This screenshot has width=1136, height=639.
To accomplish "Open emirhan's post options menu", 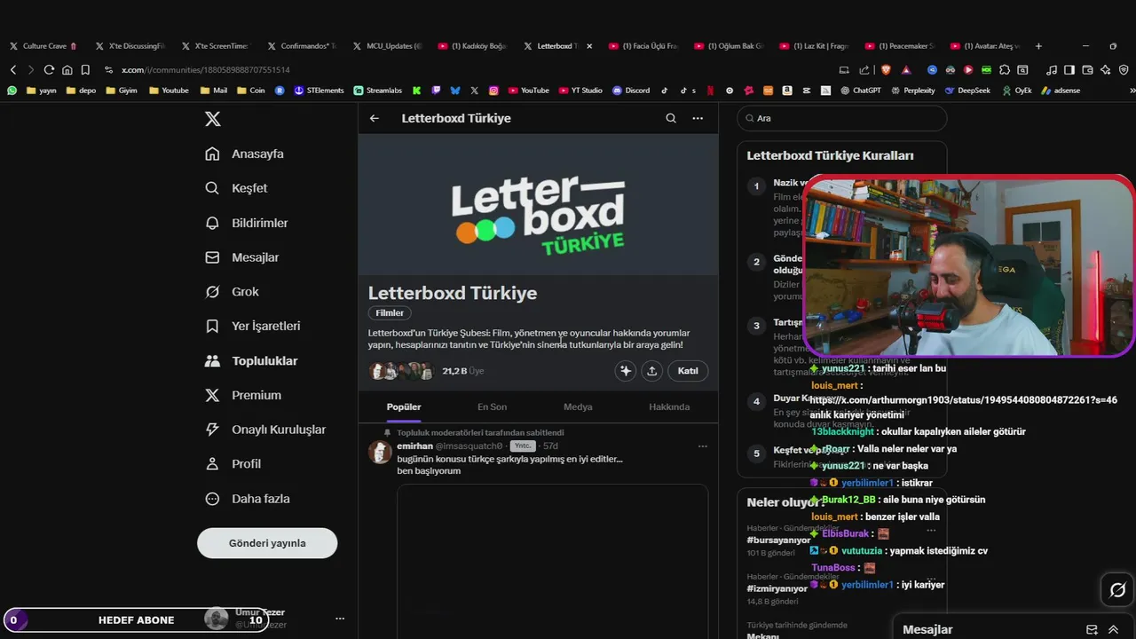I will (x=703, y=446).
